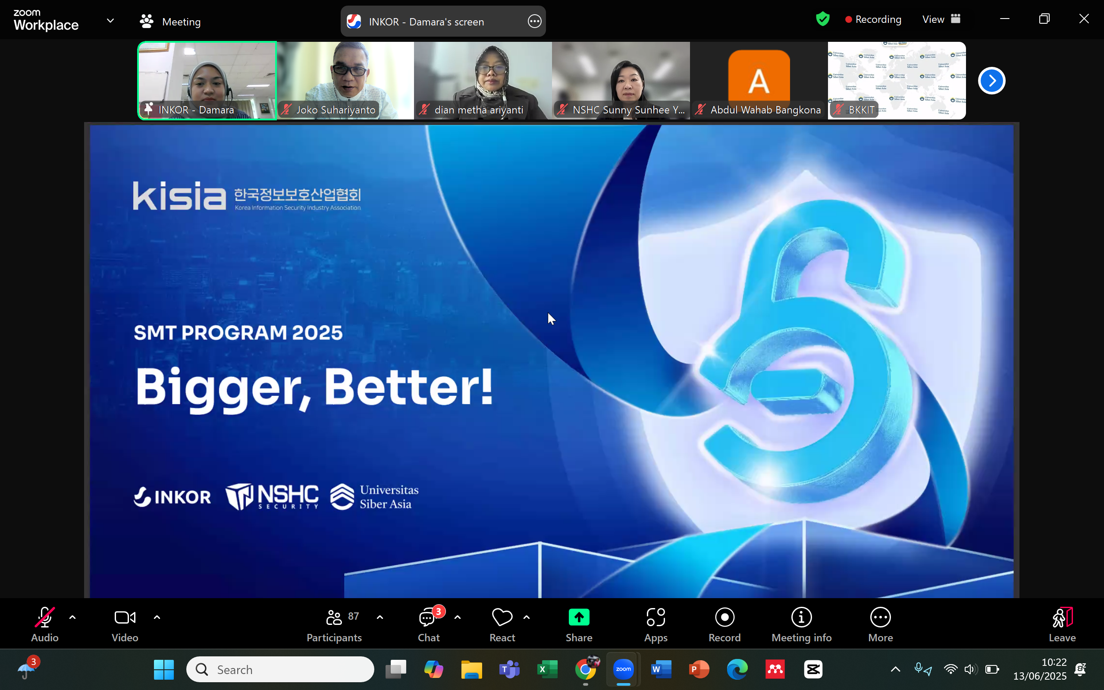Open INKOR - Damara's screen share options ellipsis
This screenshot has height=690, width=1104.
534,21
